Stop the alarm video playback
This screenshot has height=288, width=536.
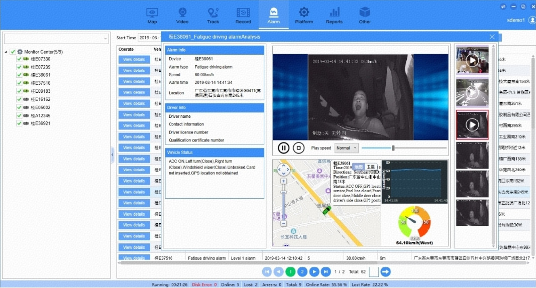pos(298,148)
